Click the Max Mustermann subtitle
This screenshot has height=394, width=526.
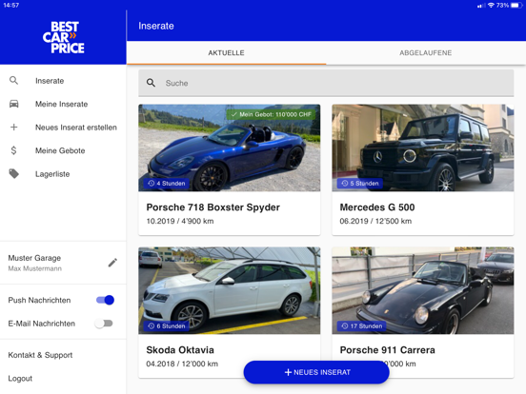tap(35, 268)
